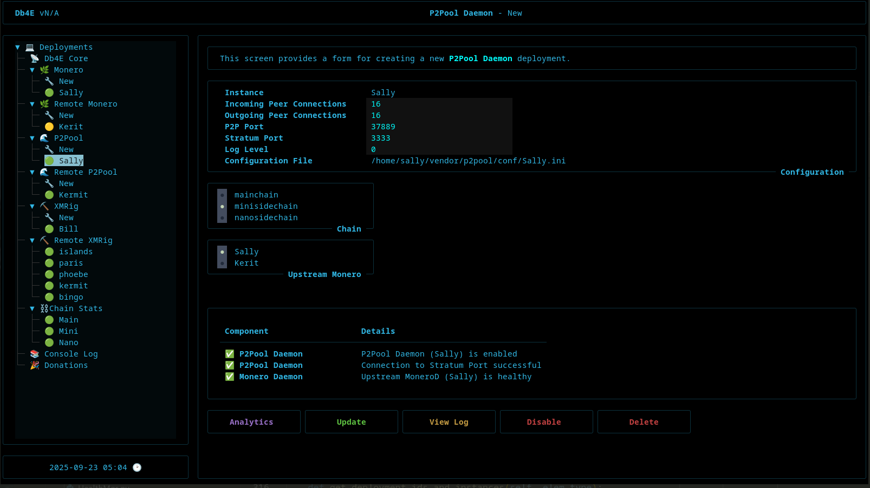Click the wave icon next to Remote P2Pool

pos(44,172)
